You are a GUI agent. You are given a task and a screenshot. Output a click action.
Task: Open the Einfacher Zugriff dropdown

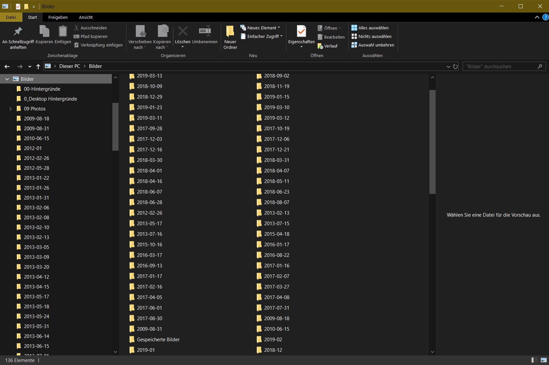coord(262,36)
